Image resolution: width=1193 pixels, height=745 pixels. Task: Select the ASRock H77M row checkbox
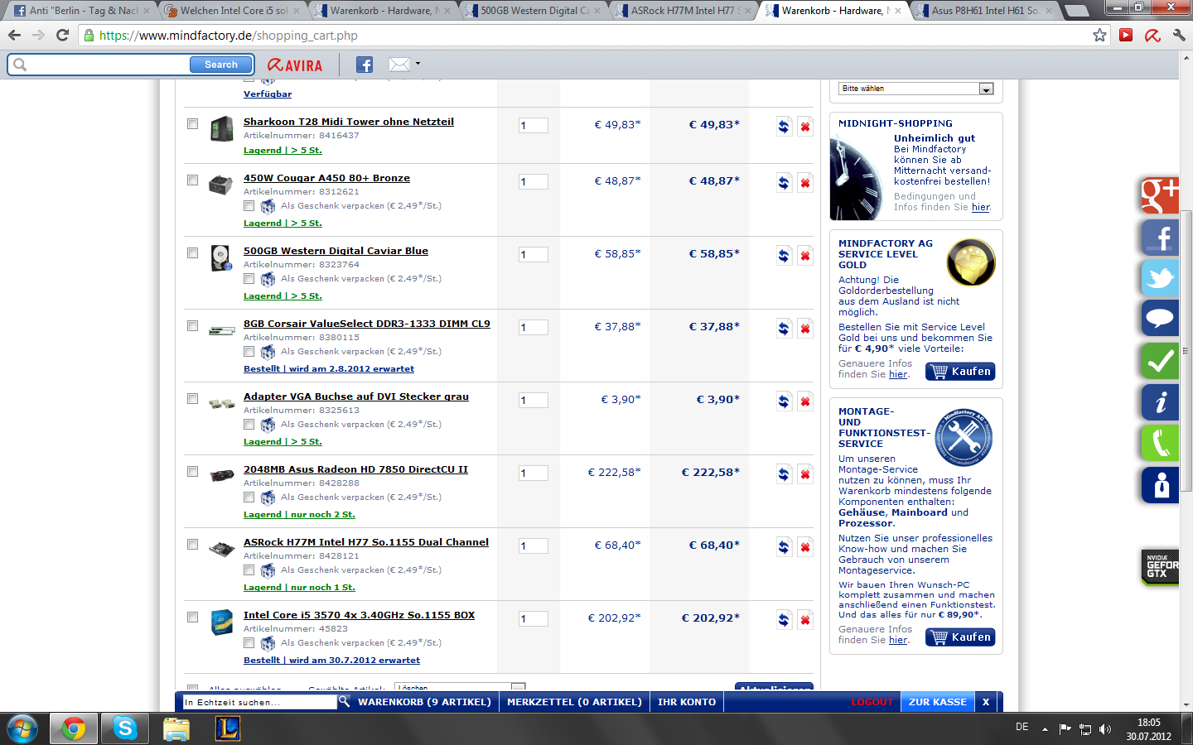tap(192, 545)
